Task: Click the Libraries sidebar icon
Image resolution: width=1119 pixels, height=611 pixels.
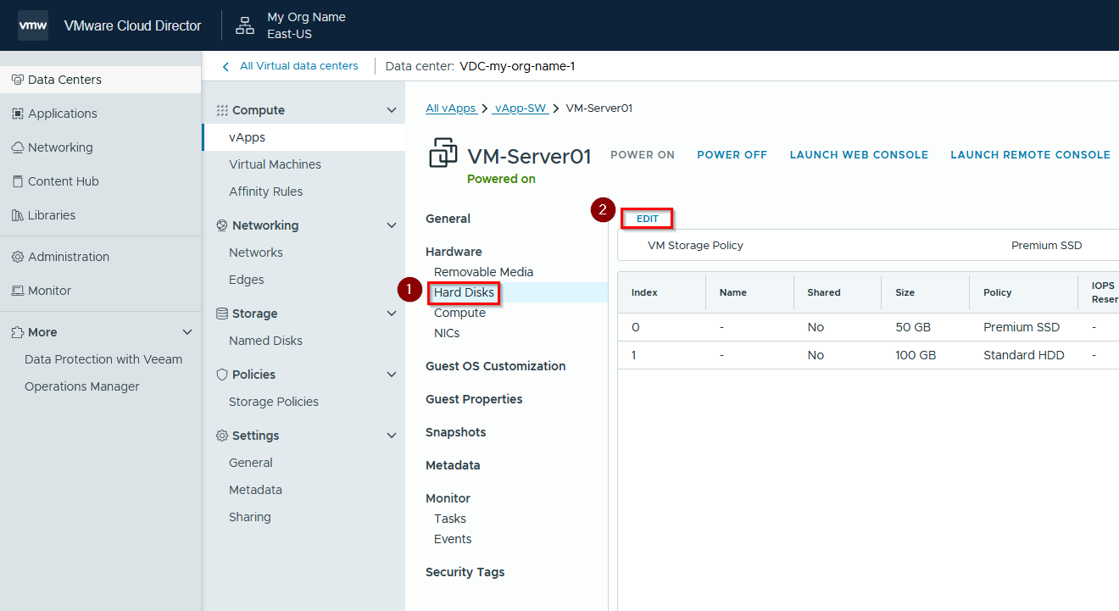Action: (17, 215)
